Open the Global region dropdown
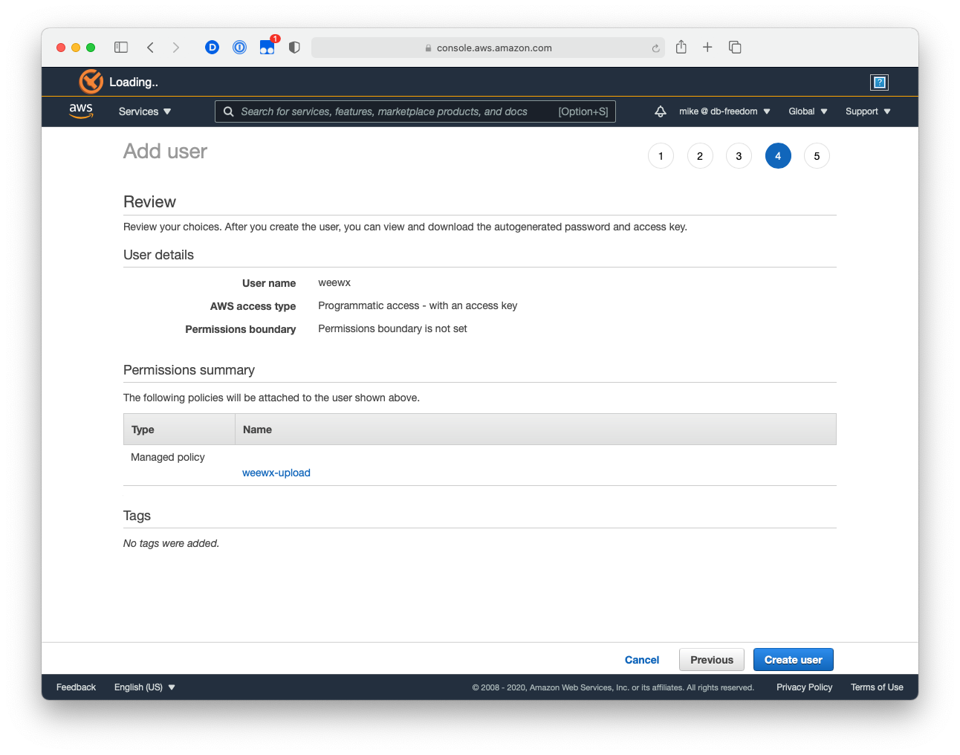 (808, 111)
